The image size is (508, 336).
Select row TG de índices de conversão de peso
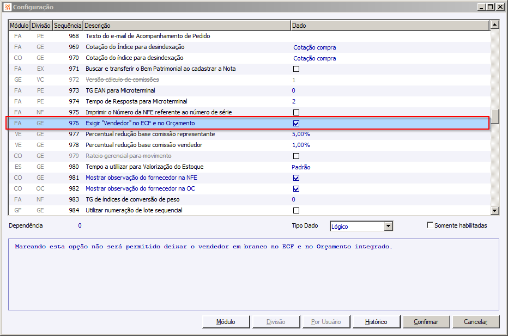[x=249, y=199]
